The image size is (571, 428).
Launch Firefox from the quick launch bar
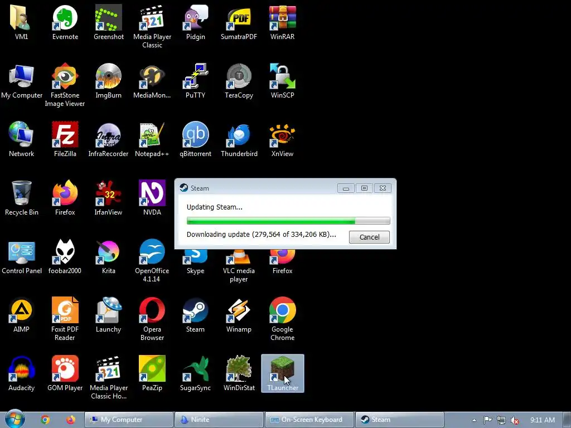[x=71, y=420]
